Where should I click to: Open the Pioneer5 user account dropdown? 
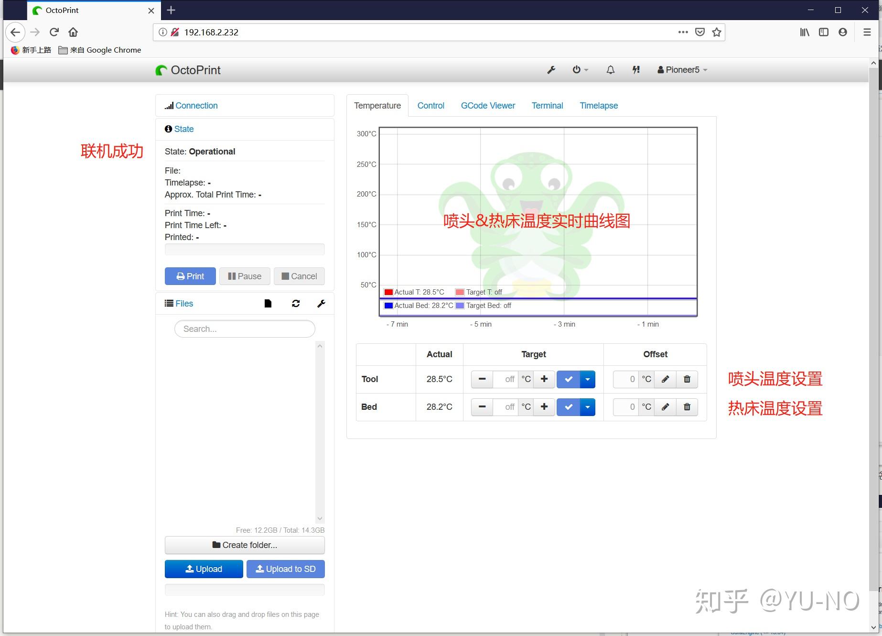click(682, 70)
